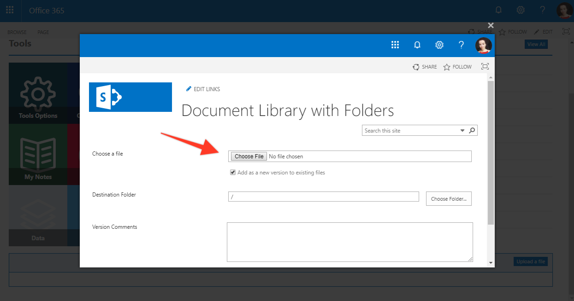Open the settings gear inside the dialog header

(439, 45)
